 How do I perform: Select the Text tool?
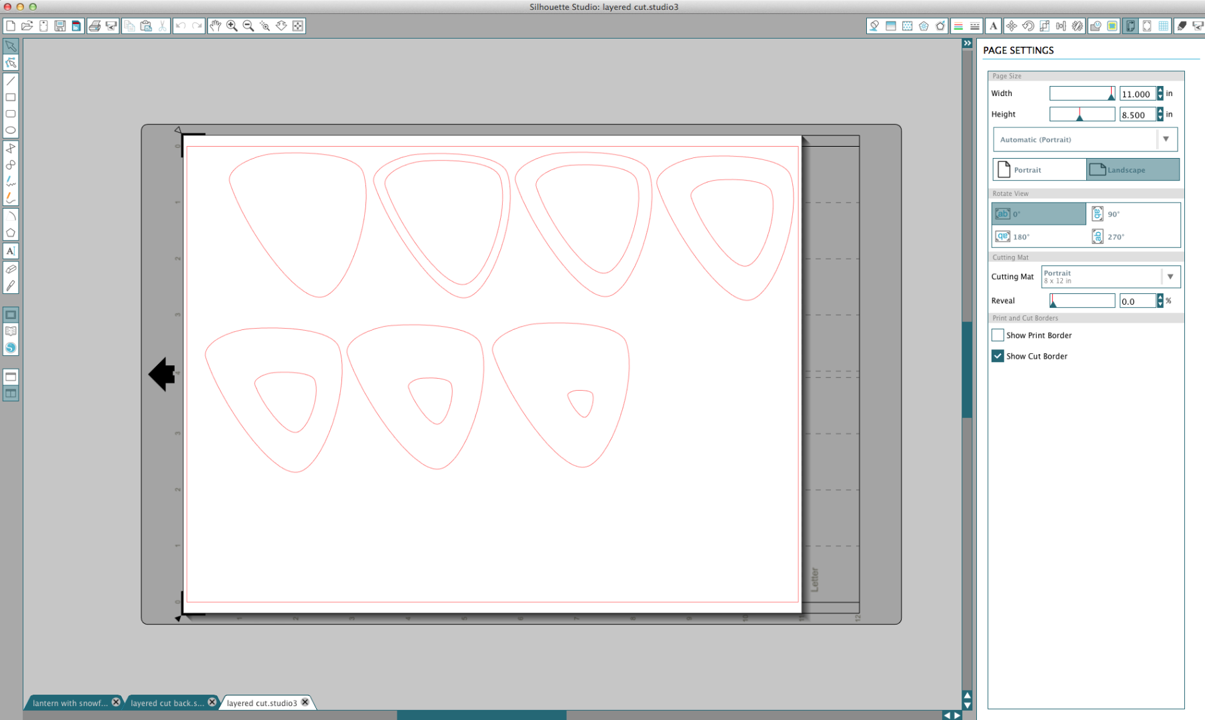11,251
